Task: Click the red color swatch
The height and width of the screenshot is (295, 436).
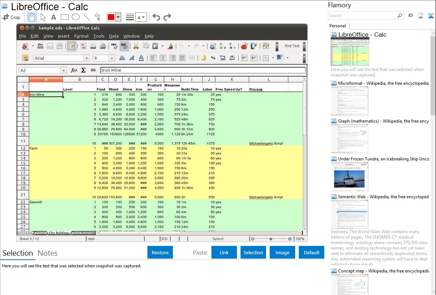Action: [x=111, y=17]
